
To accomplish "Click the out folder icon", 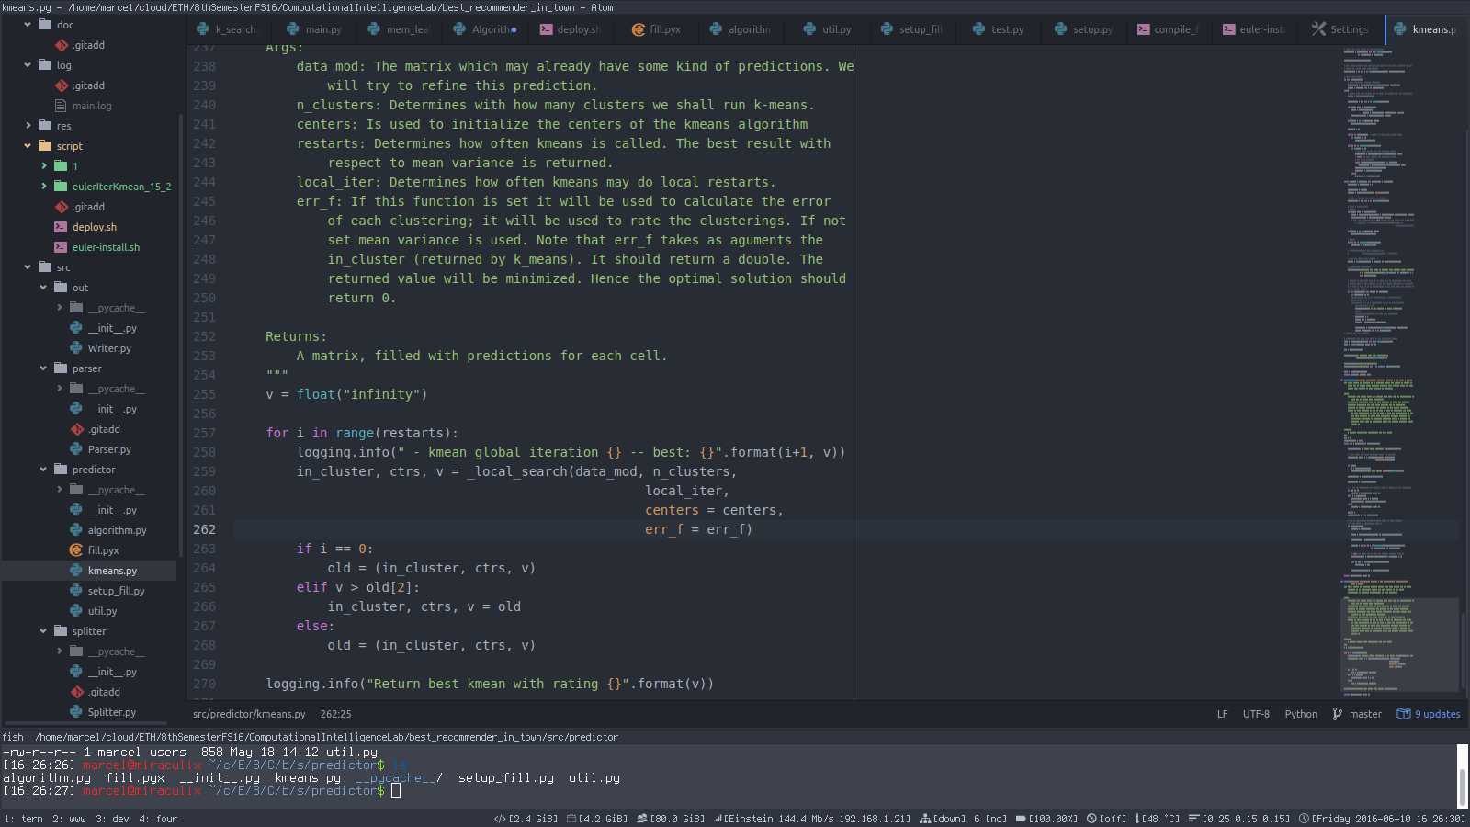I will 61,288.
